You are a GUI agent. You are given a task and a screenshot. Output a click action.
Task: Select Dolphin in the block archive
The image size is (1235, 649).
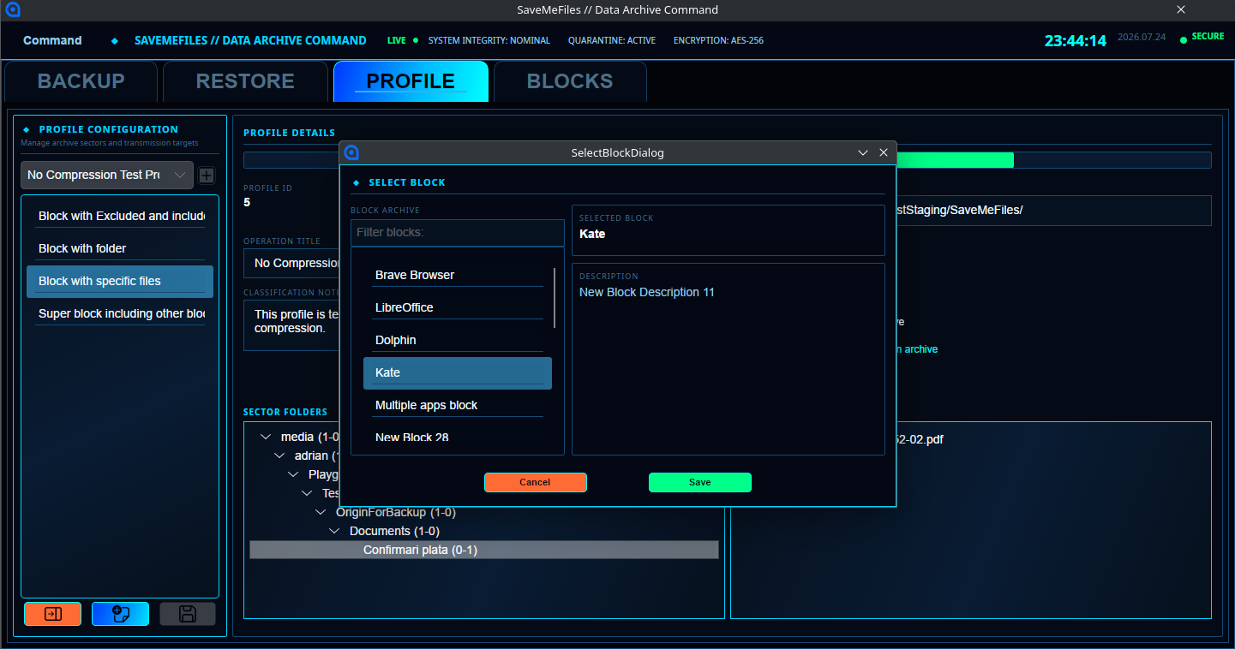[458, 340]
